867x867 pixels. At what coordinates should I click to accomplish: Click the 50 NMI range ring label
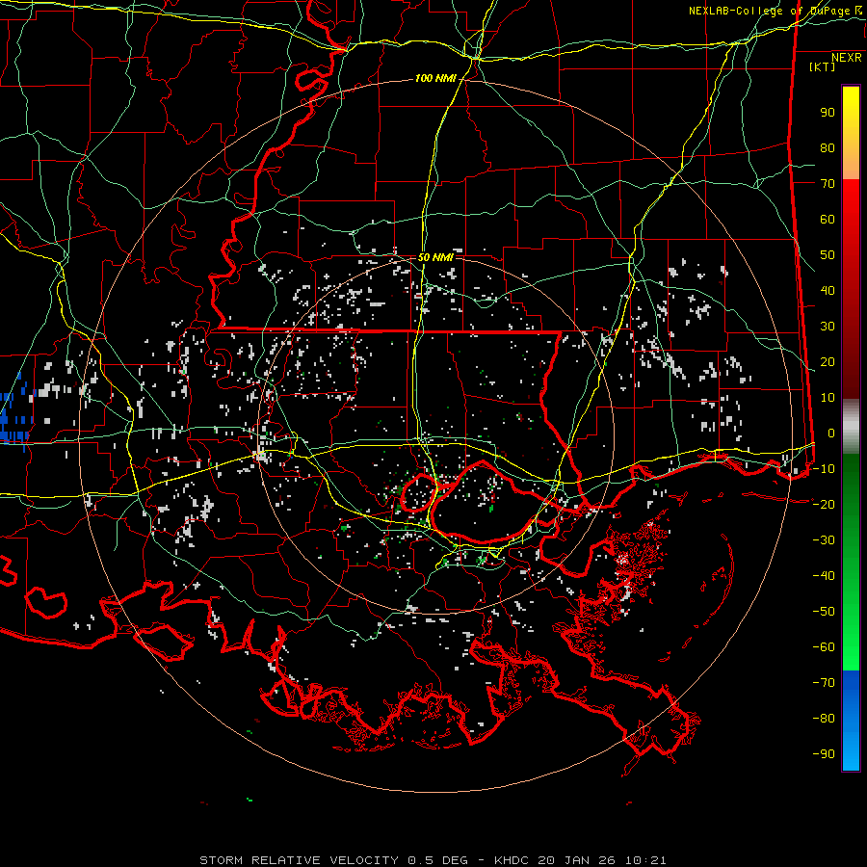pos(435,257)
